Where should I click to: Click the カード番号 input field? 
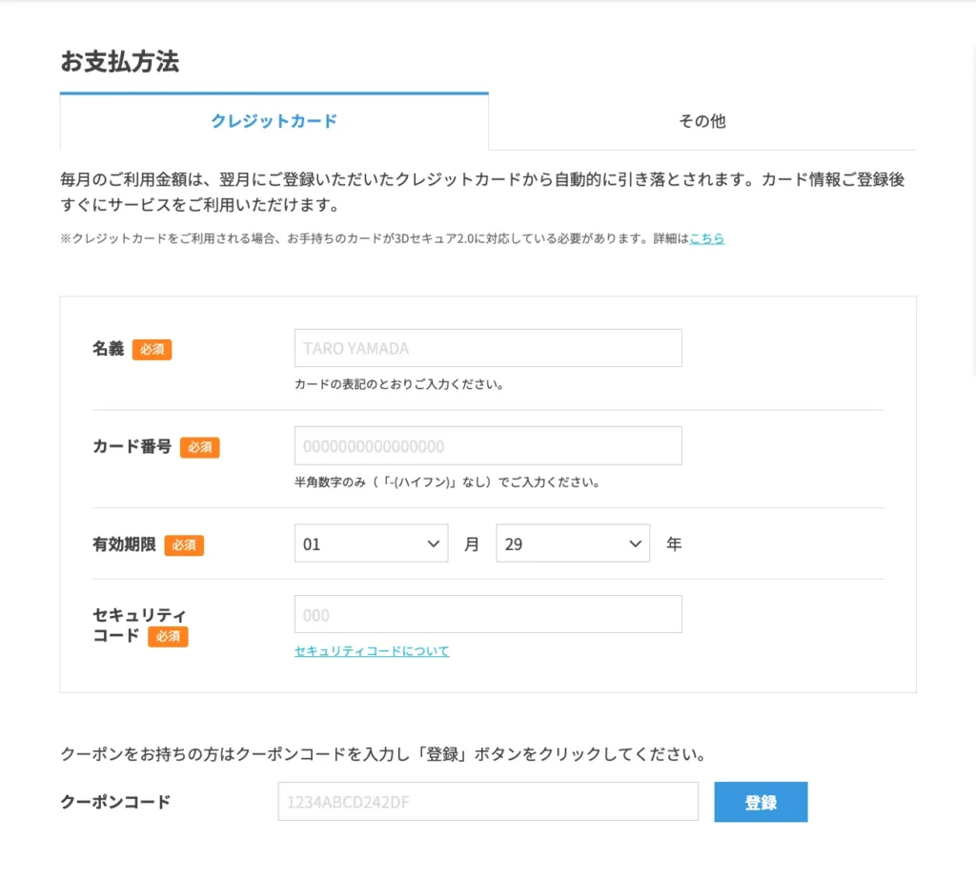click(487, 445)
